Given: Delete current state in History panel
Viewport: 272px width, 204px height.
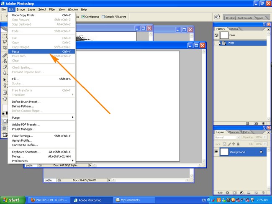Looking at the screenshot, I should (263, 124).
